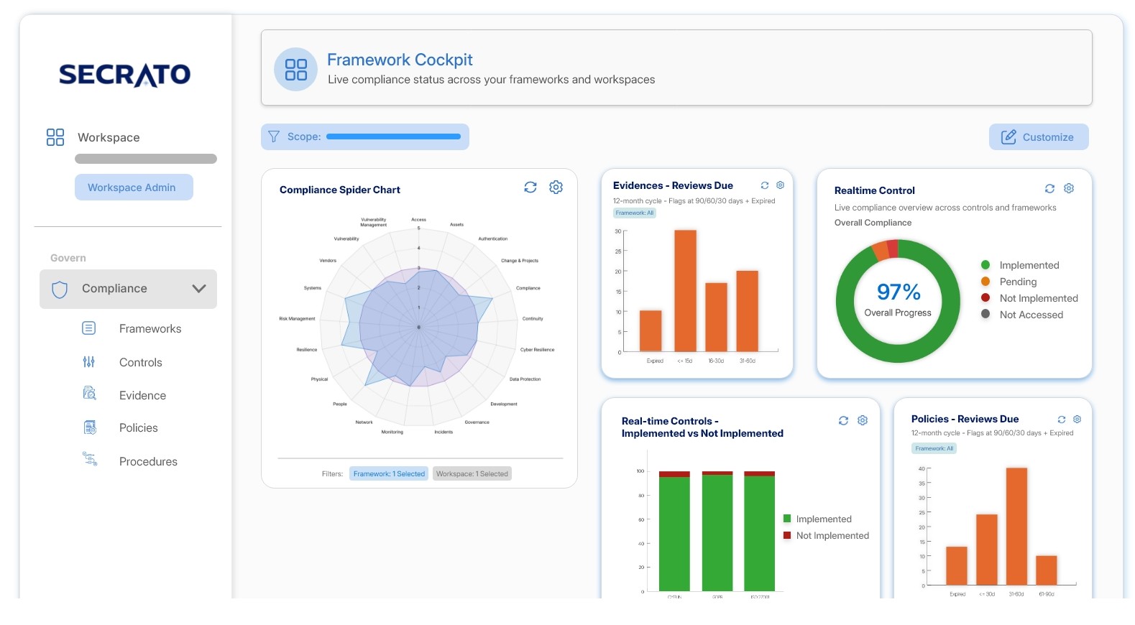Click the 31-60d bar in Policies chart
The width and height of the screenshot is (1135, 625).
pyautogui.click(x=1016, y=526)
